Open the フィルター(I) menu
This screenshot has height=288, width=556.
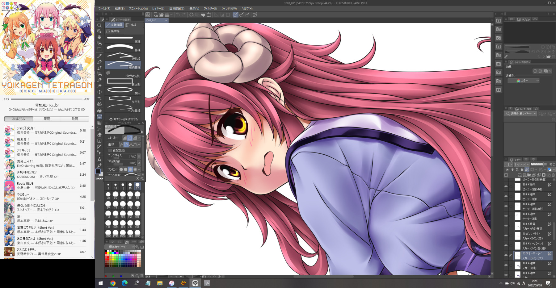click(x=210, y=9)
